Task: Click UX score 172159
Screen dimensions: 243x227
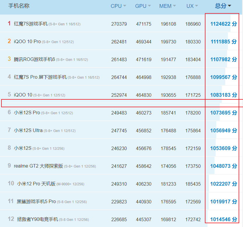Action: [193, 148]
